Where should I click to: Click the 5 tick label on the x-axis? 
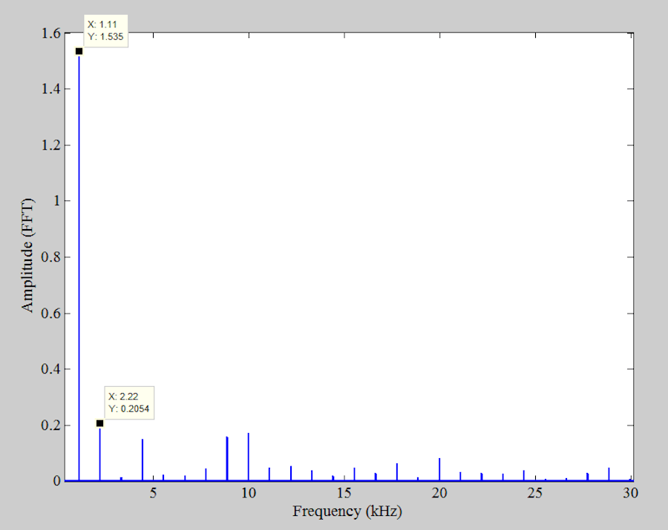click(154, 493)
